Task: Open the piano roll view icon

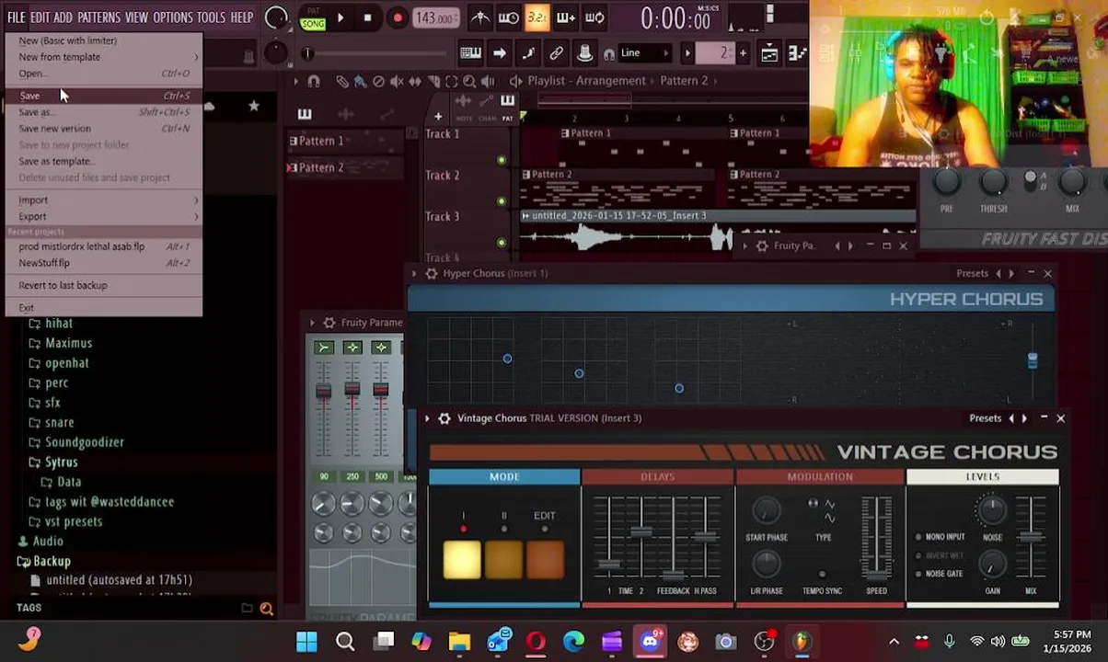Action: click(x=797, y=53)
